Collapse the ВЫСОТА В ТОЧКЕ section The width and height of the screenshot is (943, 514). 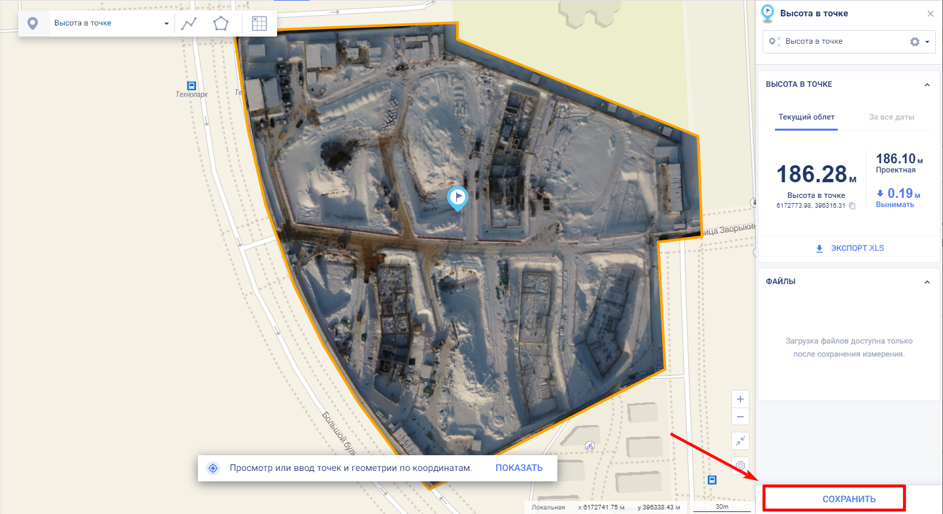(x=927, y=85)
